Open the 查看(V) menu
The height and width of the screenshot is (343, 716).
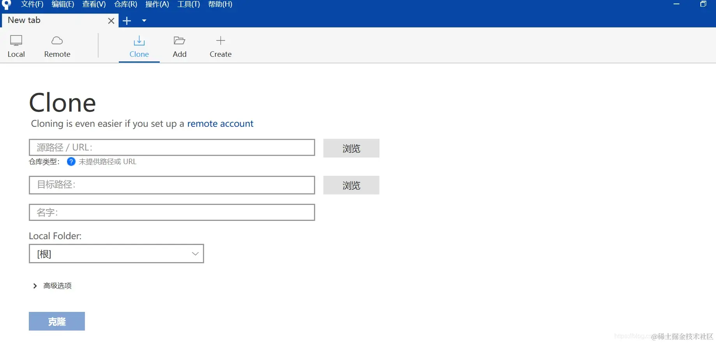94,4
